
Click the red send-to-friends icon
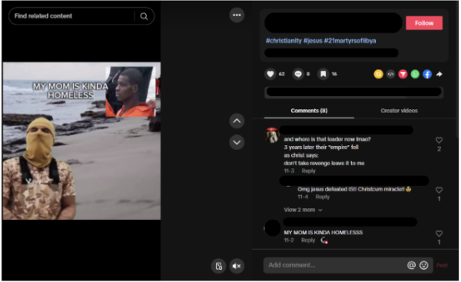[x=403, y=74]
